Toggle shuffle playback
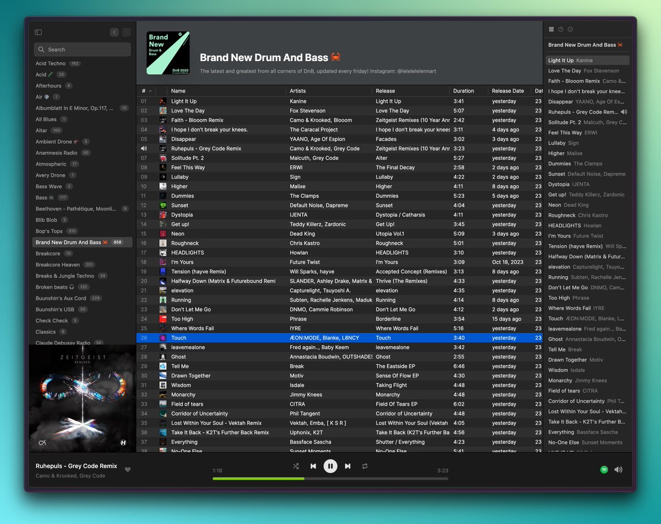 point(296,466)
